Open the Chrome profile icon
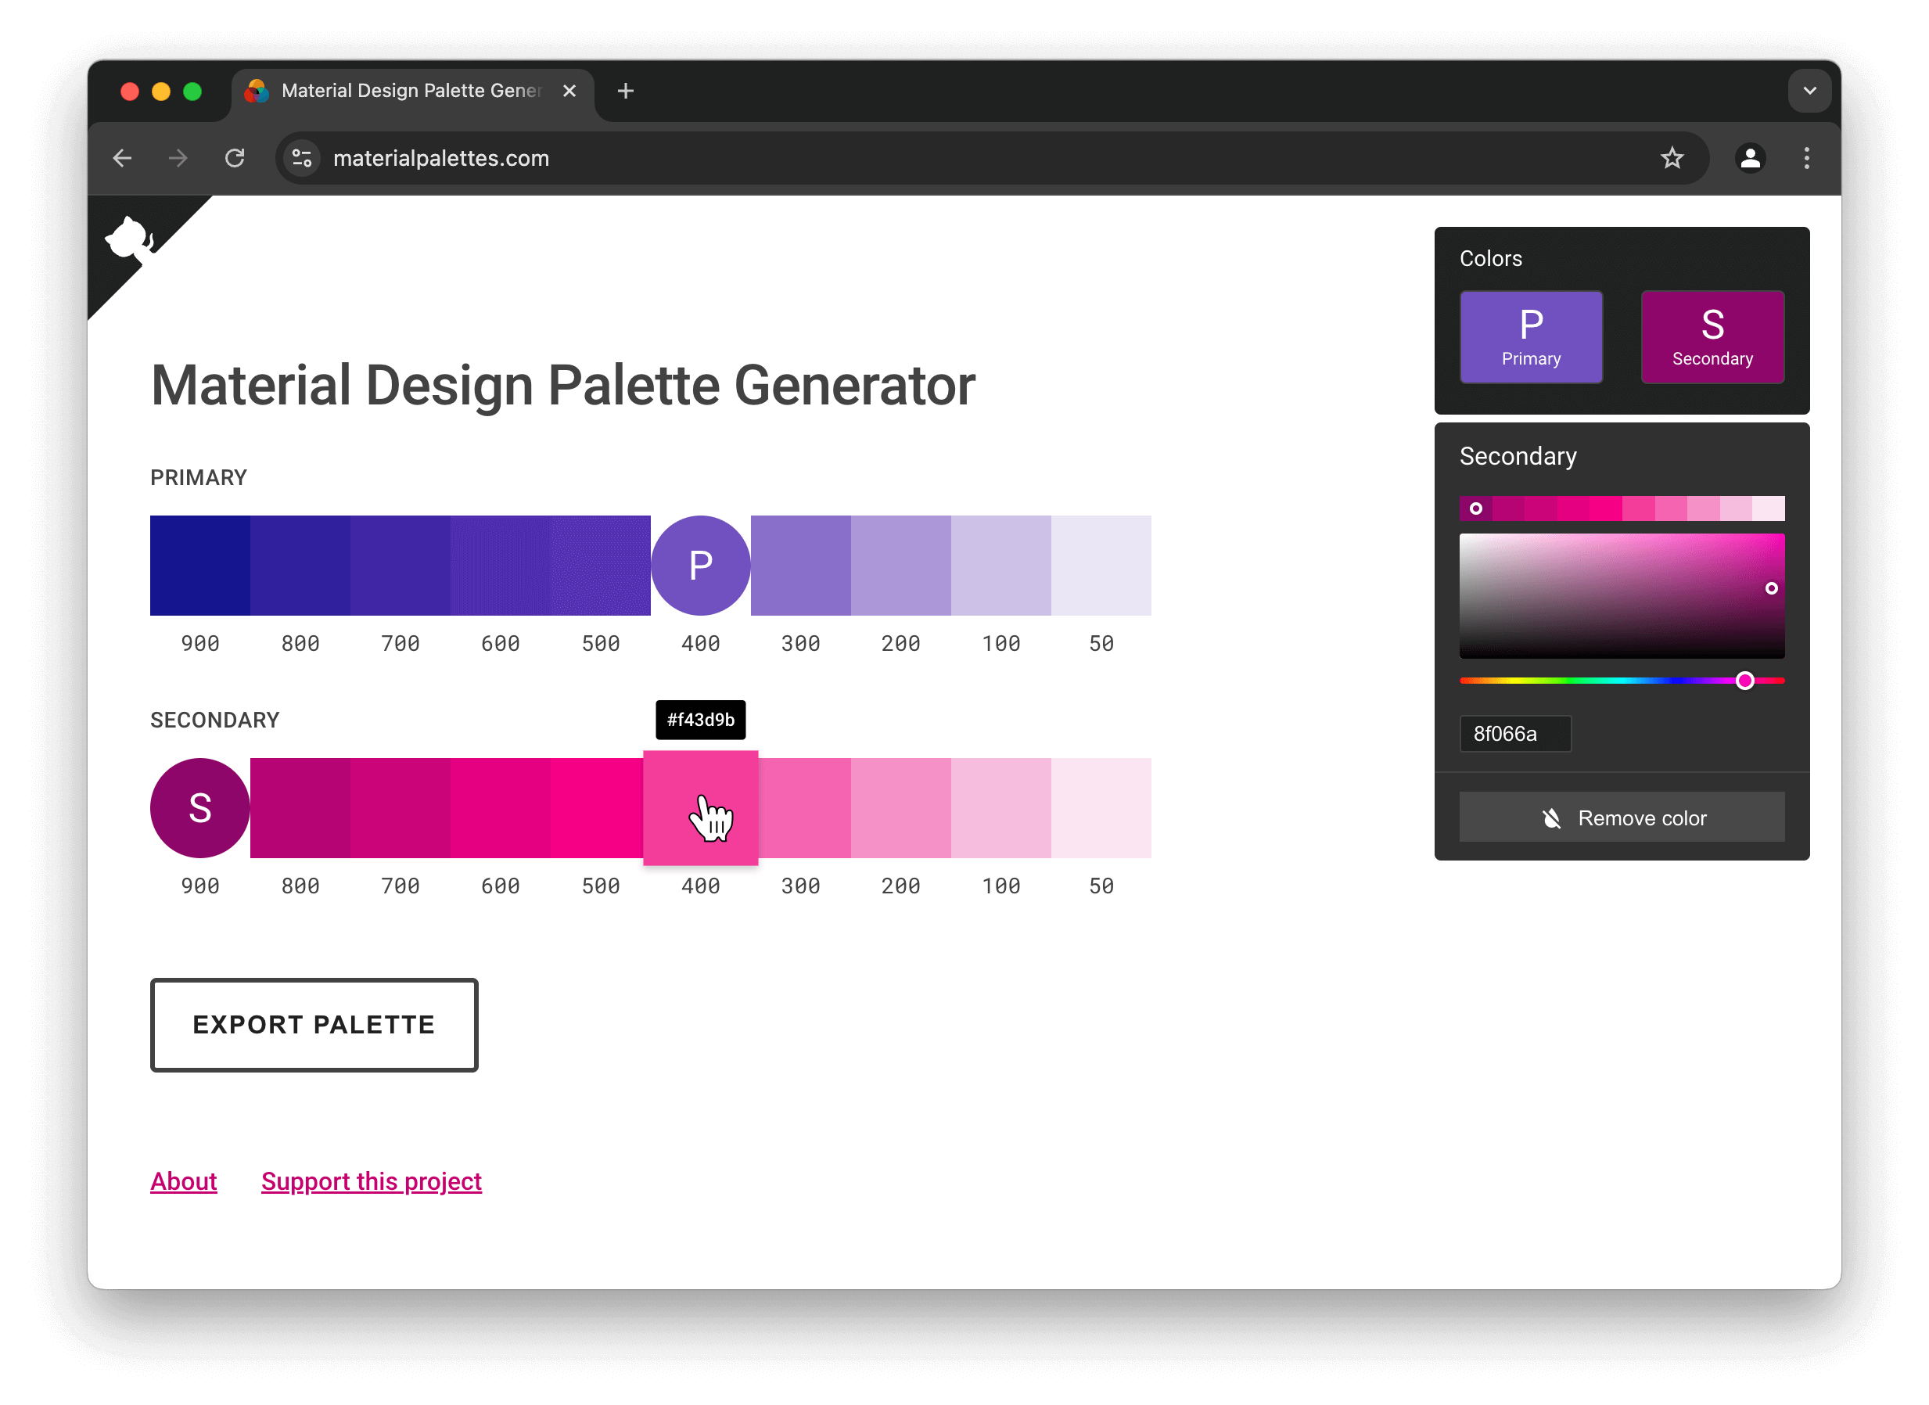The height and width of the screenshot is (1405, 1929). tap(1750, 158)
